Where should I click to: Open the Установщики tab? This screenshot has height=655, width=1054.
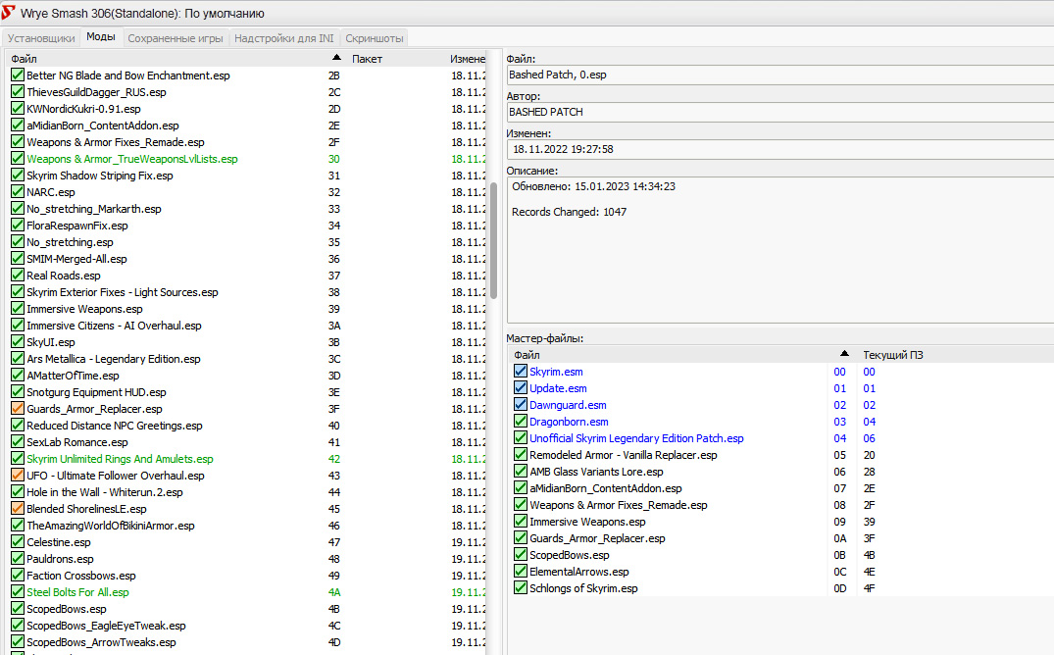pos(41,38)
